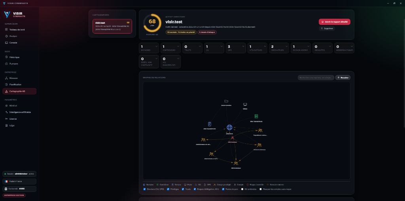Image resolution: width=405 pixels, height=201 pixels.
Task: Click the Enterprise Edition label
Action: point(15,195)
